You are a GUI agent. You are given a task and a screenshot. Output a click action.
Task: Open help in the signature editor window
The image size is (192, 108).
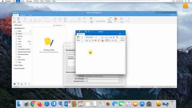click(x=120, y=34)
